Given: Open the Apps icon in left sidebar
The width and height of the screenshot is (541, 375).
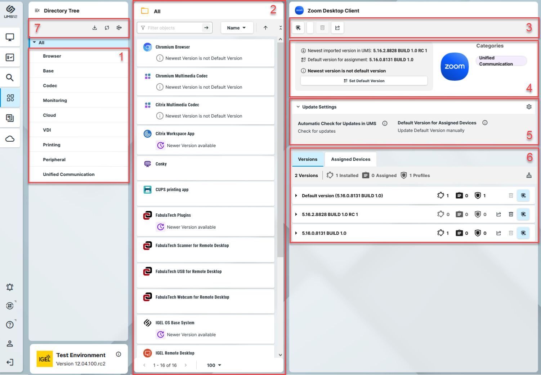Looking at the screenshot, I should pyautogui.click(x=10, y=98).
